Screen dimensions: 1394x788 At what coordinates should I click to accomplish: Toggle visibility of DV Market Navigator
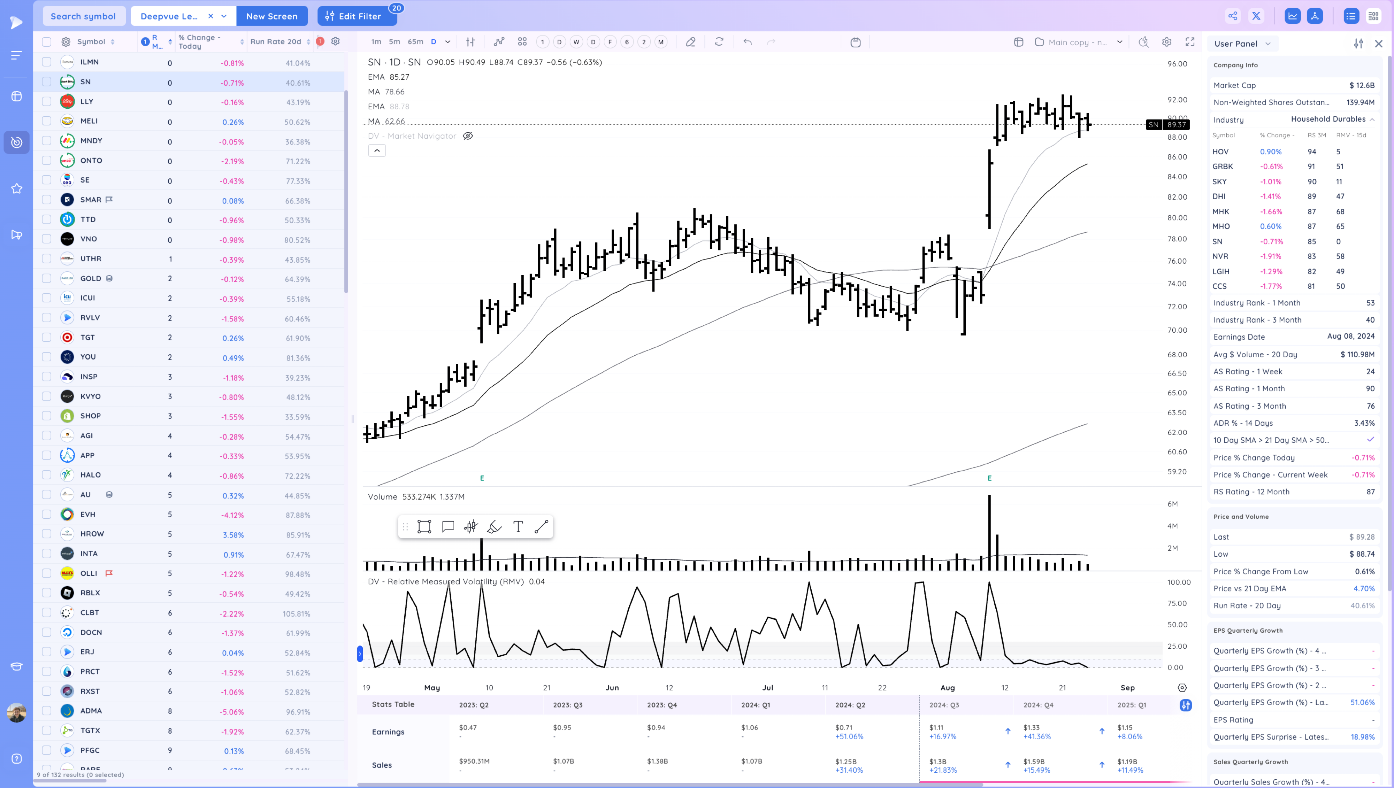tap(468, 136)
